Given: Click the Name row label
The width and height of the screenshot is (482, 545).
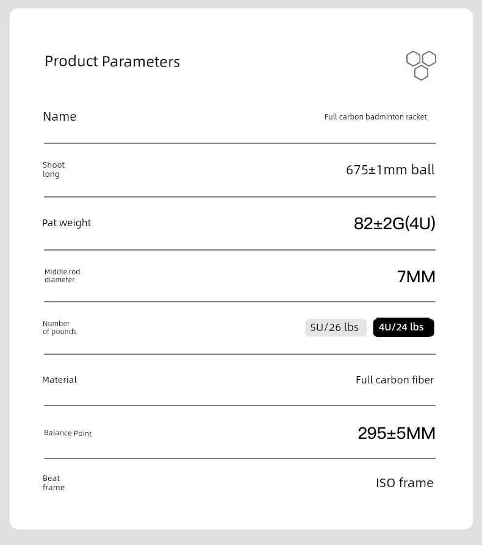Looking at the screenshot, I should 59,116.
